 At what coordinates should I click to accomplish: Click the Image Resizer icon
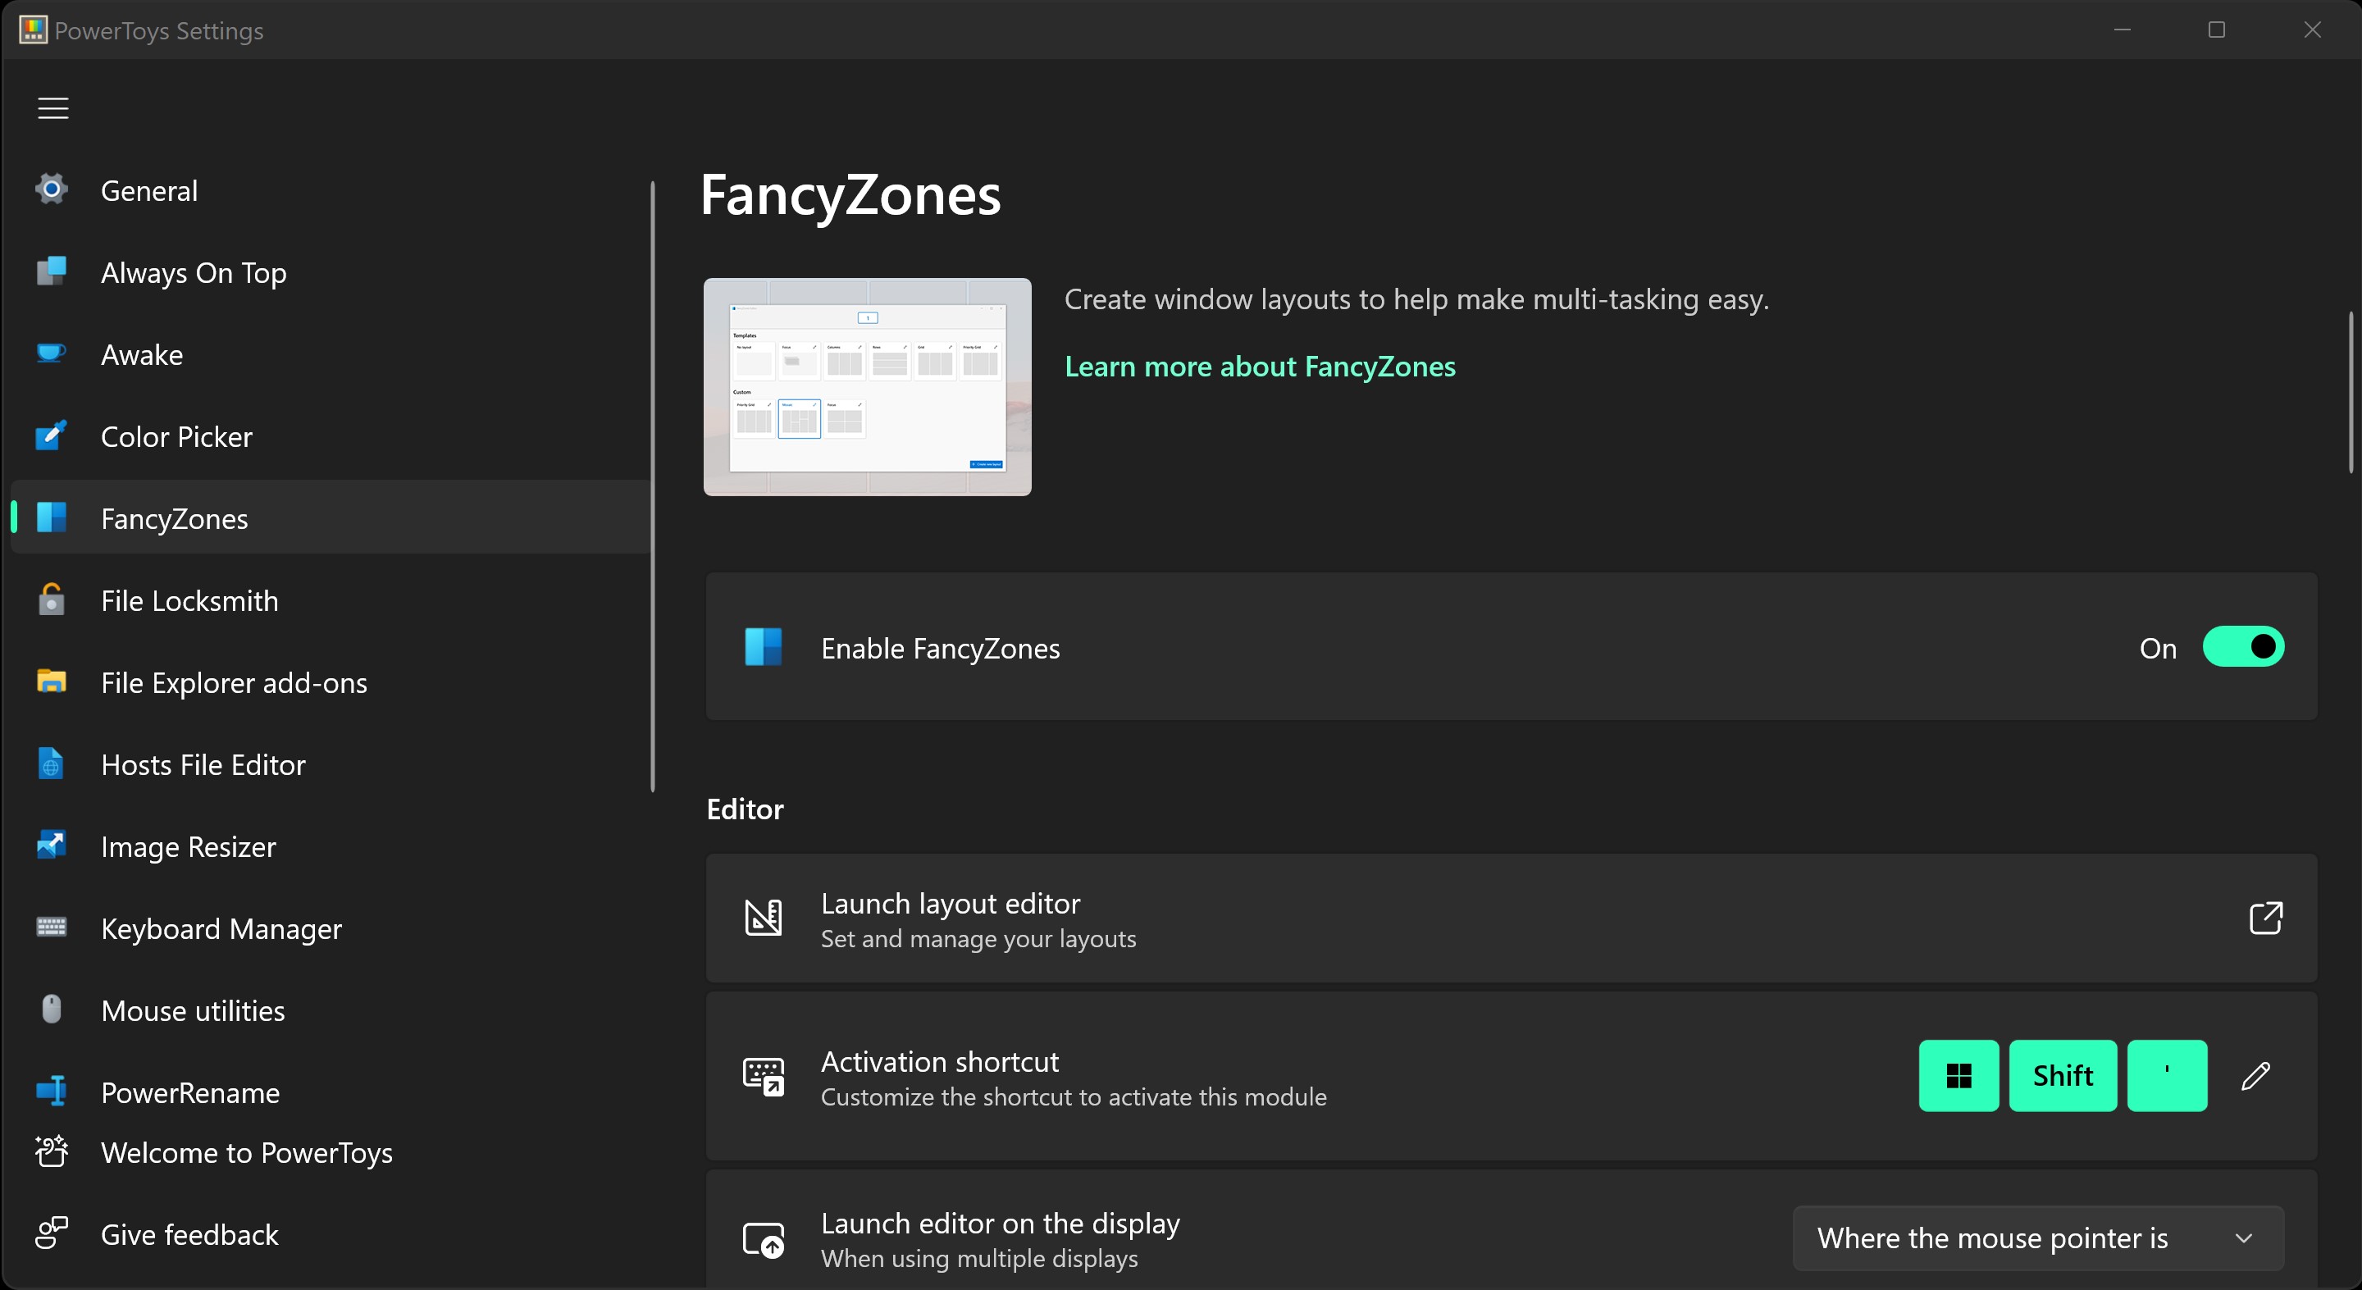[x=52, y=847]
